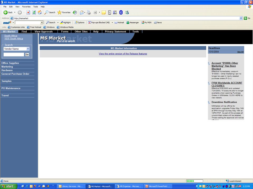Click See All headlines link

coord(240,52)
